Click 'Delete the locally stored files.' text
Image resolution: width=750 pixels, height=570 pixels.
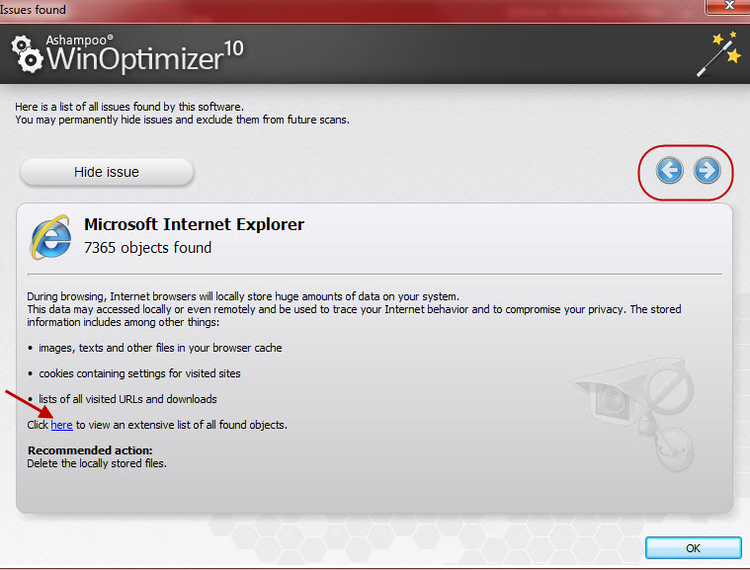pyautogui.click(x=97, y=463)
